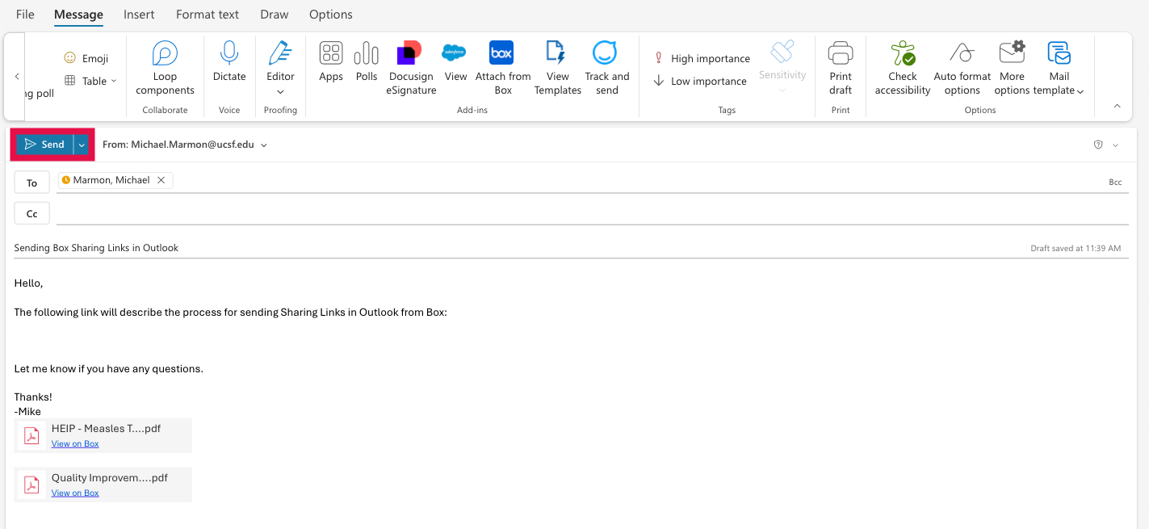Image resolution: width=1149 pixels, height=529 pixels.
Task: Open the Send options dropdown arrow
Action: click(x=82, y=145)
